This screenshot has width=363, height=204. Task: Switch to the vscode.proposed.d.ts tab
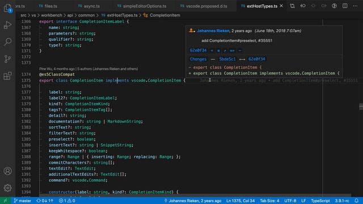[204, 6]
